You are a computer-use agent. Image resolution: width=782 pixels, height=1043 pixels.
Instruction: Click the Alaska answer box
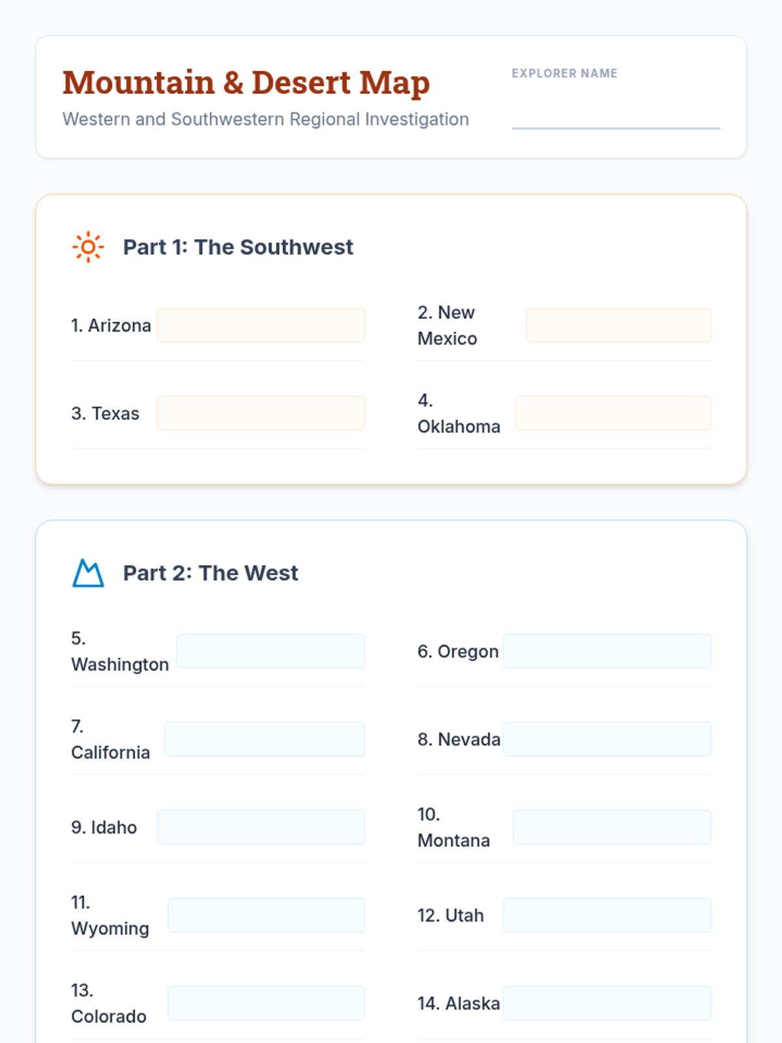[x=607, y=1003]
